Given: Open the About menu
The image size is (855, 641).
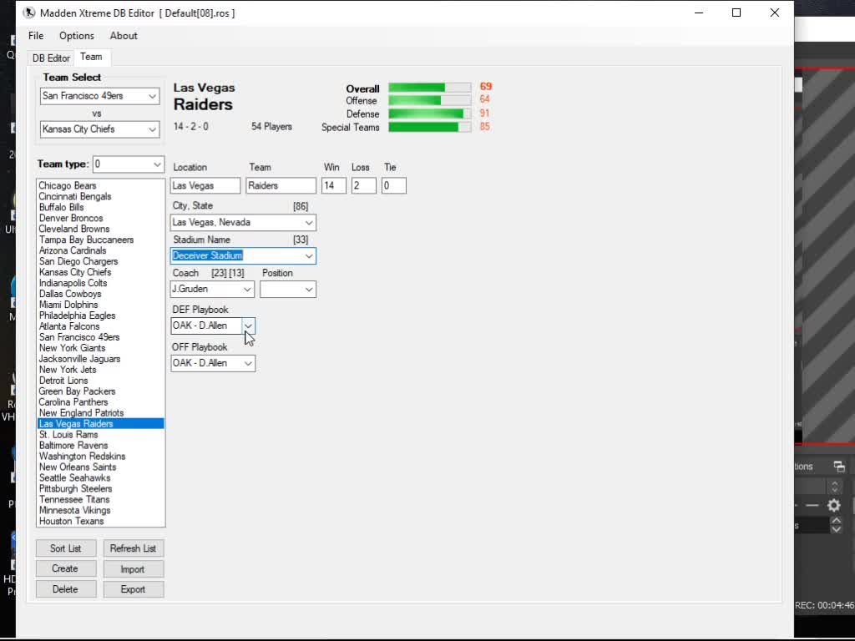Looking at the screenshot, I should (124, 36).
